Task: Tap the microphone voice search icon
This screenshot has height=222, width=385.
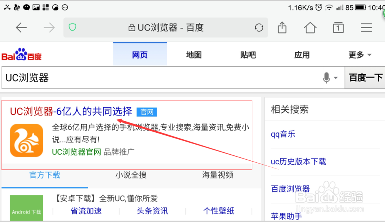Action: click(326, 78)
